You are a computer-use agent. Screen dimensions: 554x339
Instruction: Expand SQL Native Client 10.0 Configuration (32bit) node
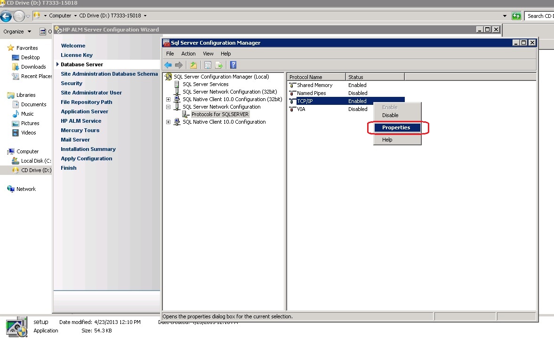(x=168, y=100)
